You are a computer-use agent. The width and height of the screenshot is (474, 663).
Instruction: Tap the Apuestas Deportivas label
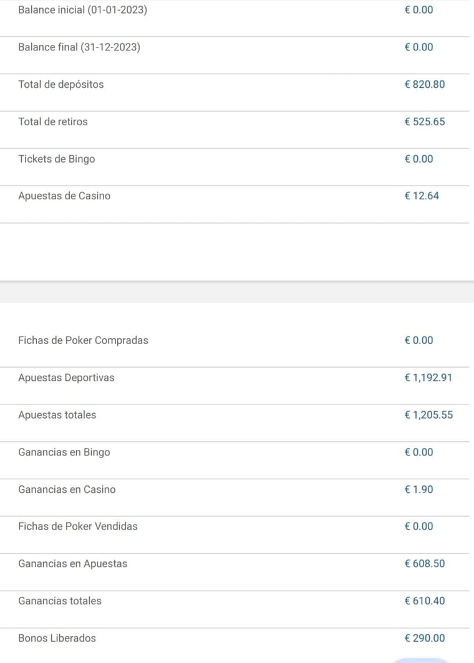[x=67, y=378]
